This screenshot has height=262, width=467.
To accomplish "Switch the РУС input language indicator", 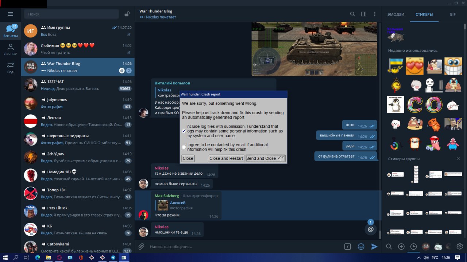I will pyautogui.click(x=435, y=258).
